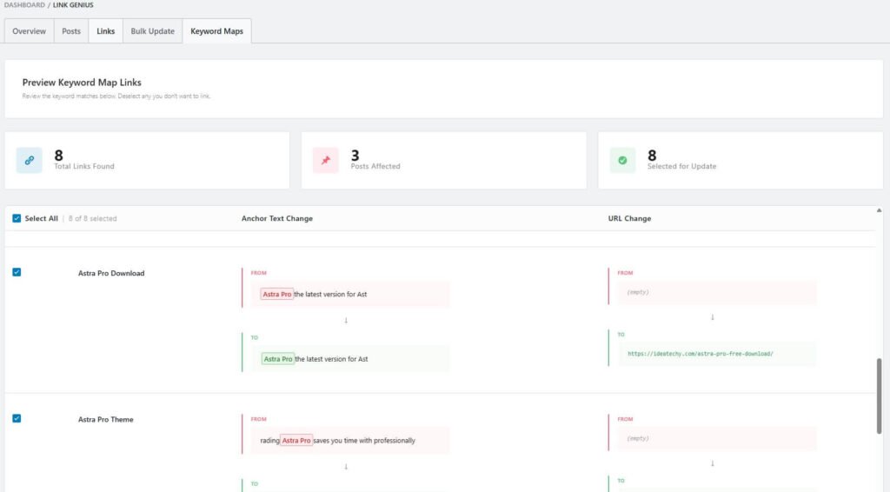
Task: Click the red pin icon for Posts Affected
Action: [326, 160]
